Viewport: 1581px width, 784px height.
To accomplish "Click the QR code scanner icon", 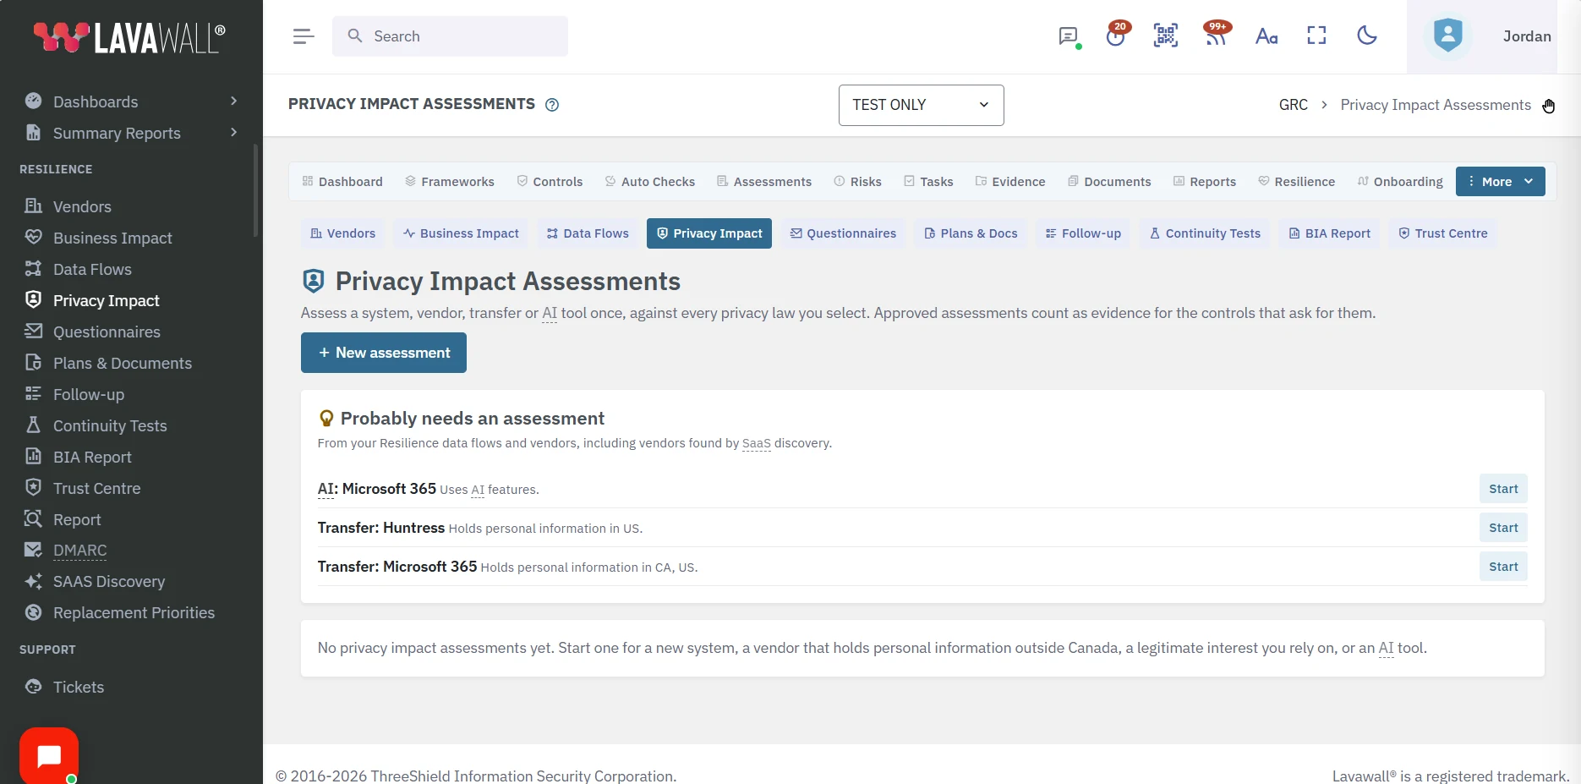I will (x=1166, y=36).
